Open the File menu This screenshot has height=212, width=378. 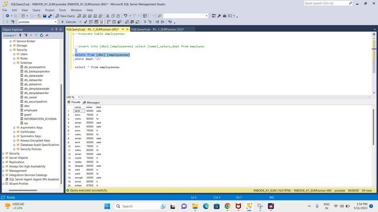tap(5, 10)
